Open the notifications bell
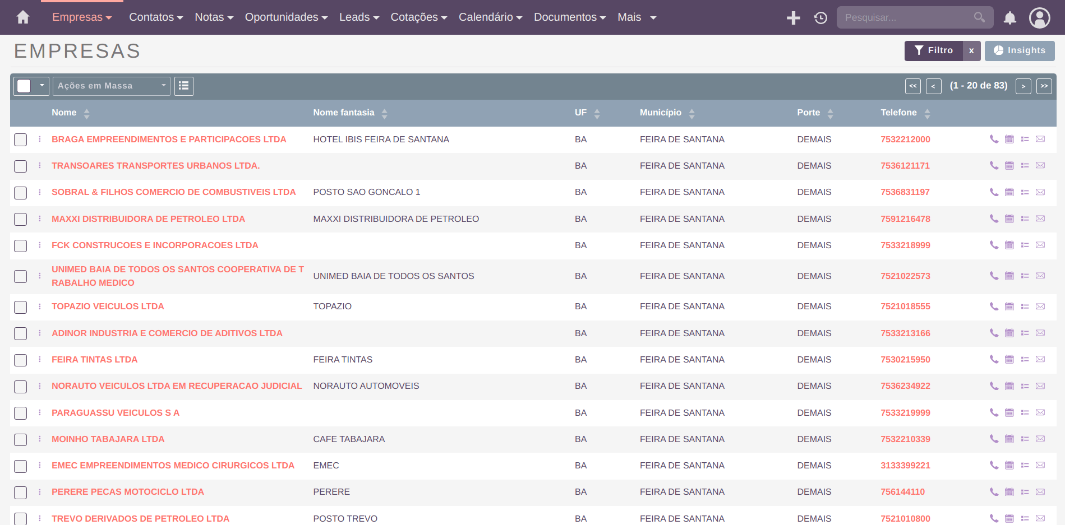 point(1009,18)
